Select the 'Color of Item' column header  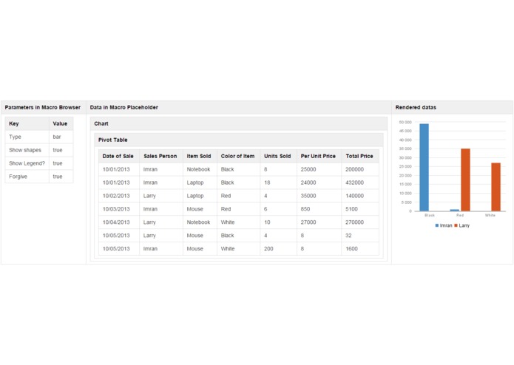238,156
